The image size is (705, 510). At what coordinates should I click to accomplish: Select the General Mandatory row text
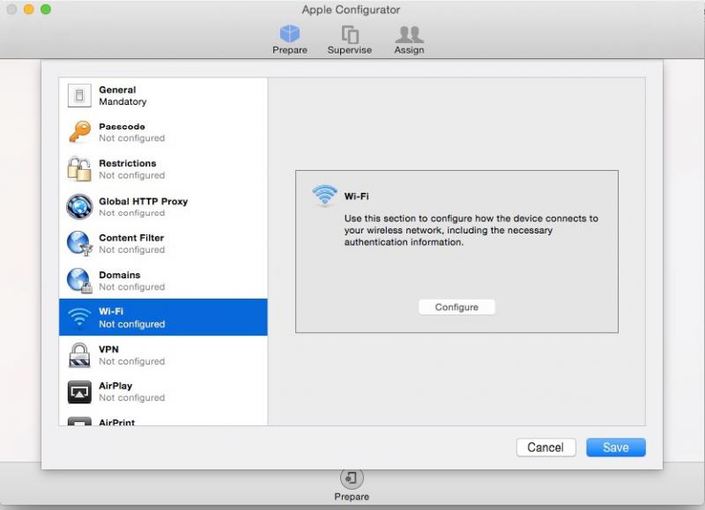(122, 96)
